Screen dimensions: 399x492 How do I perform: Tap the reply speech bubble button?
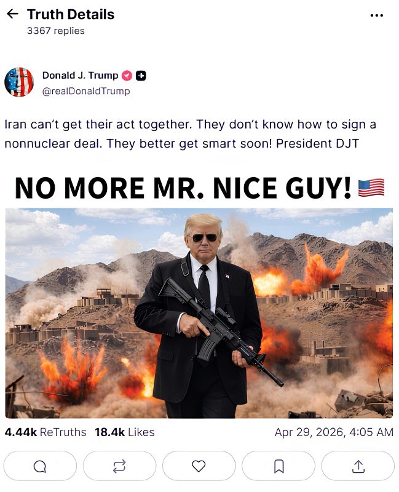pos(40,466)
